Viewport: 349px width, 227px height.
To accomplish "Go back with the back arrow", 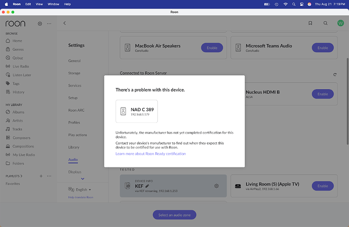I will tap(65, 23).
